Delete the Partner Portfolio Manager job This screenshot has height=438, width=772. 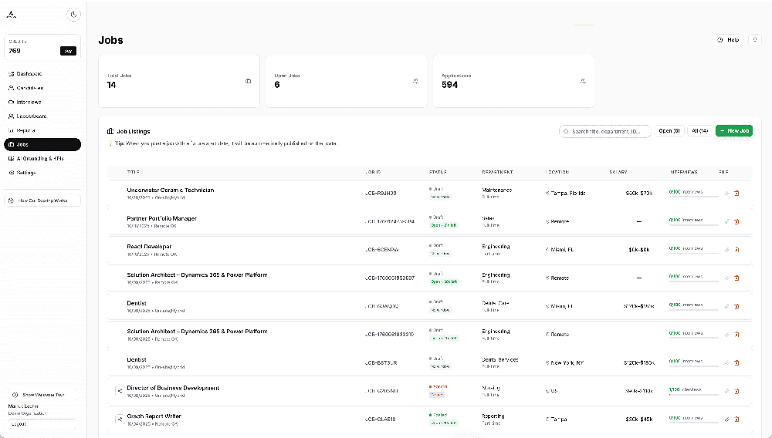click(737, 222)
